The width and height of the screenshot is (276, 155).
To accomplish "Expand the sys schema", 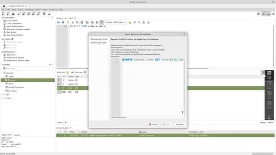I will click(x=2, y=95).
